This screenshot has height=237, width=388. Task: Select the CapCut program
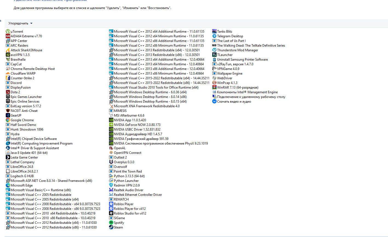point(14,64)
